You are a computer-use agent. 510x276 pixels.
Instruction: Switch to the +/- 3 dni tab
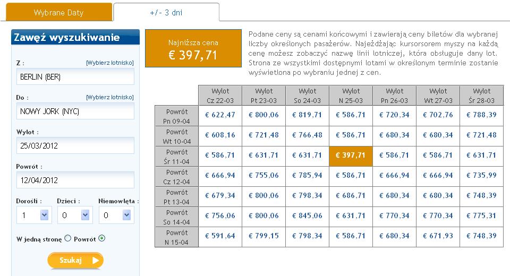pos(166,12)
